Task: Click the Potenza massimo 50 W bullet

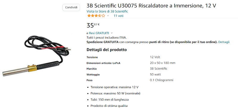Action: pos(115,93)
